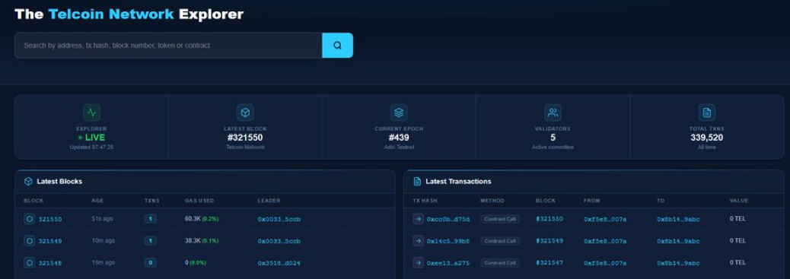Click the magnifier search button
The image size is (790, 279).
click(x=338, y=46)
